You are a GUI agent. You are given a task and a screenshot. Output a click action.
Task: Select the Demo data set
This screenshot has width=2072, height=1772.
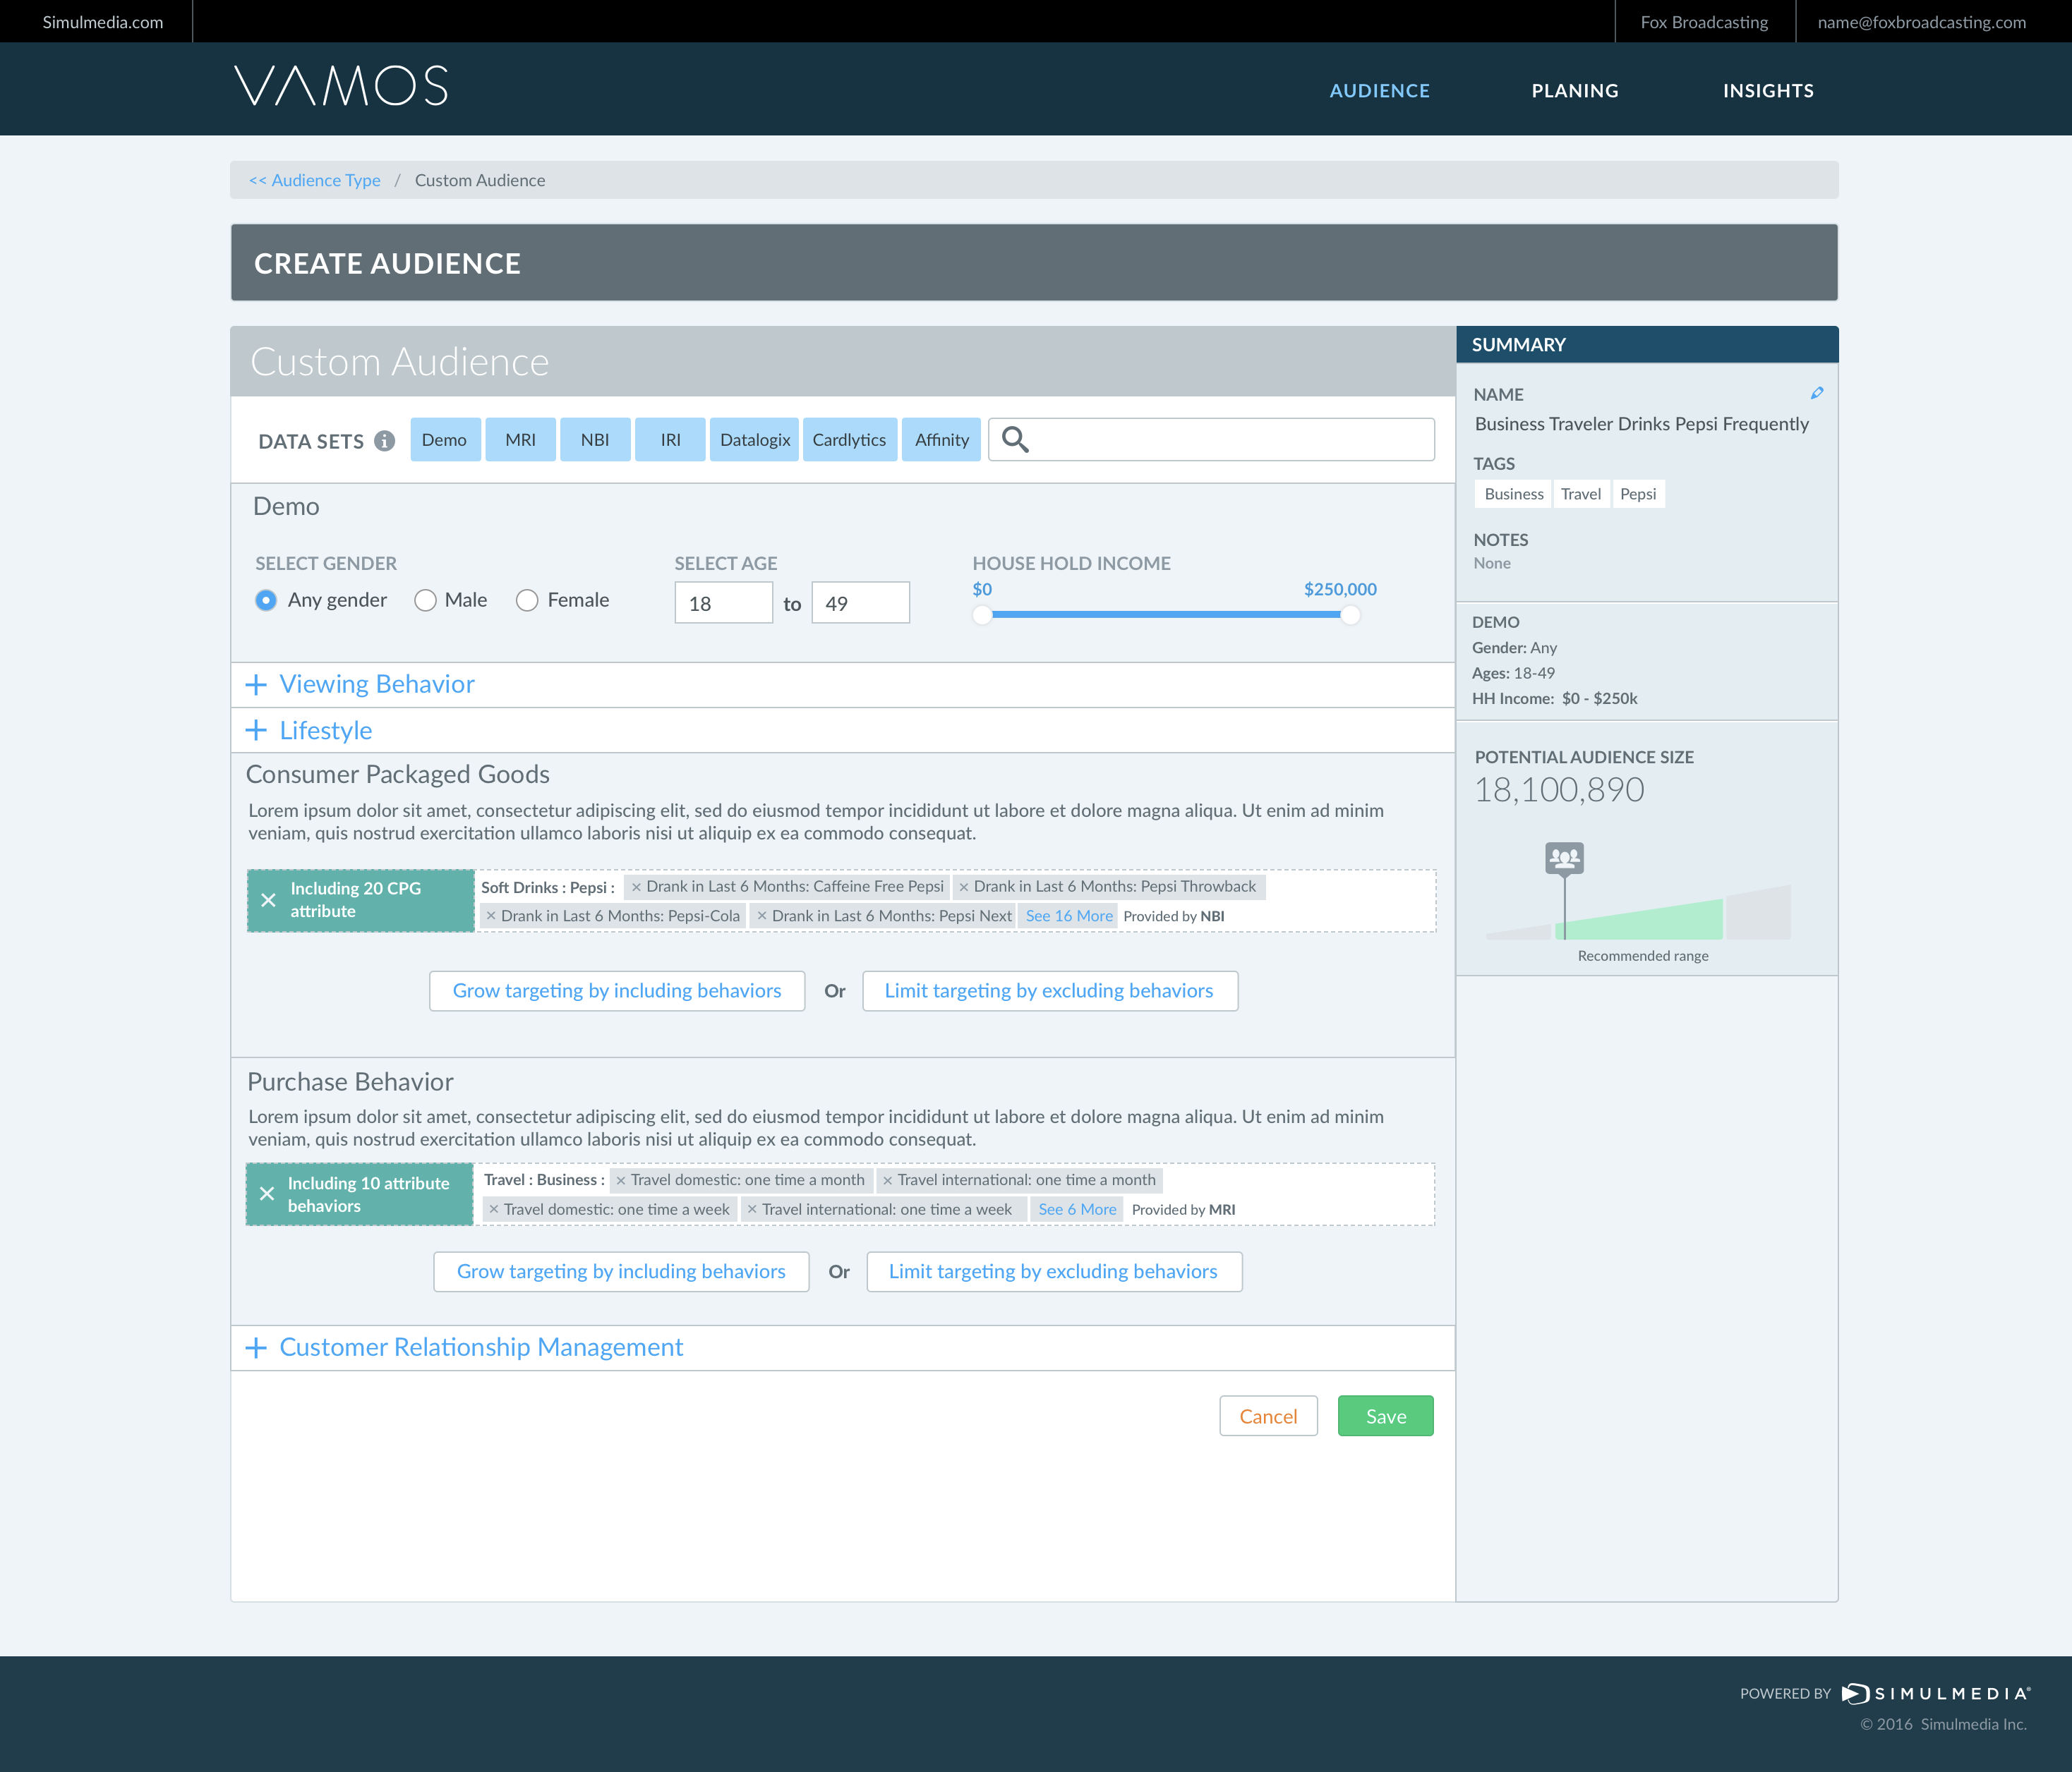tap(445, 439)
